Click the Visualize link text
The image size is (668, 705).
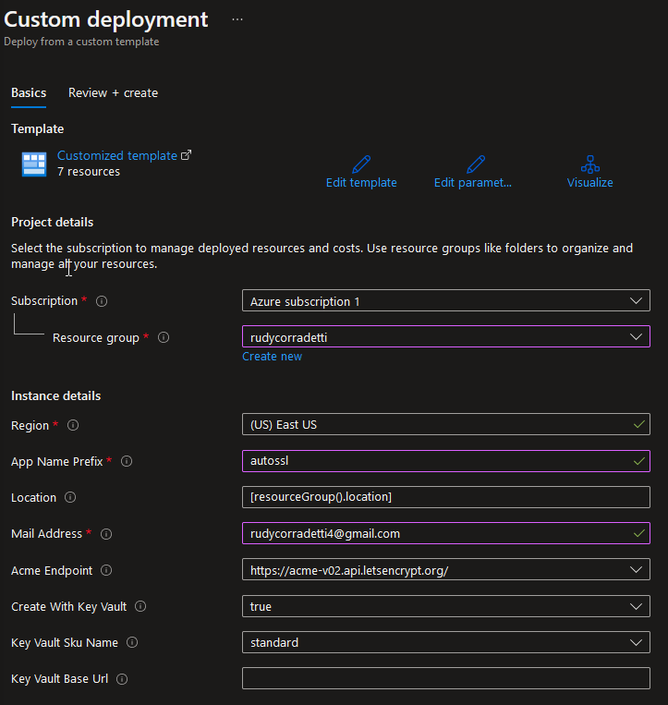tap(589, 183)
